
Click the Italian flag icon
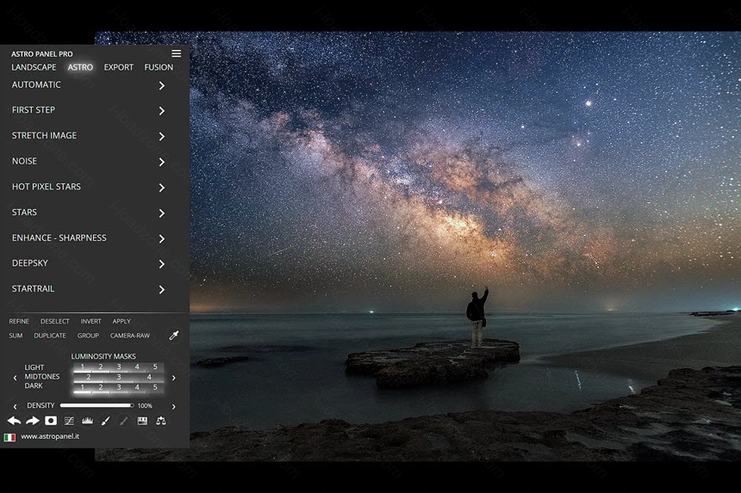click(x=9, y=437)
